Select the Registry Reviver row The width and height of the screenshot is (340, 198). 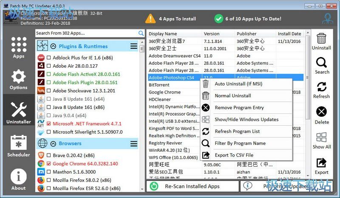[x=175, y=143]
